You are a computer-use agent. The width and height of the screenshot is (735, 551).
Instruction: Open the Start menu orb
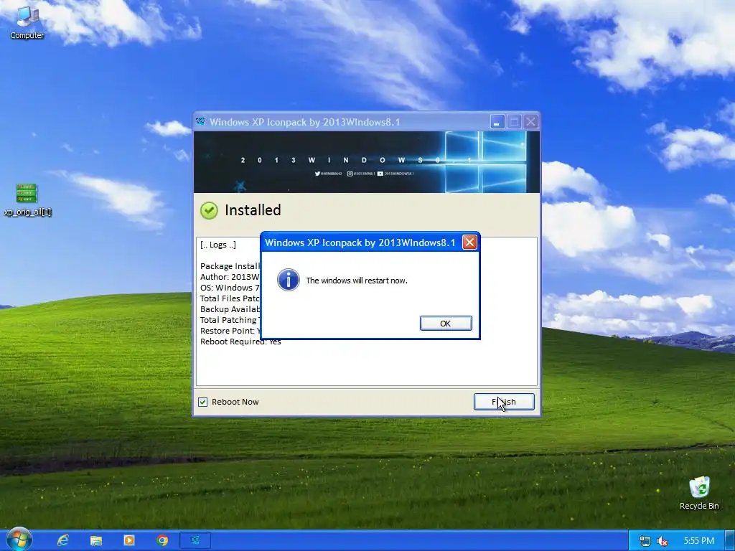click(19, 540)
